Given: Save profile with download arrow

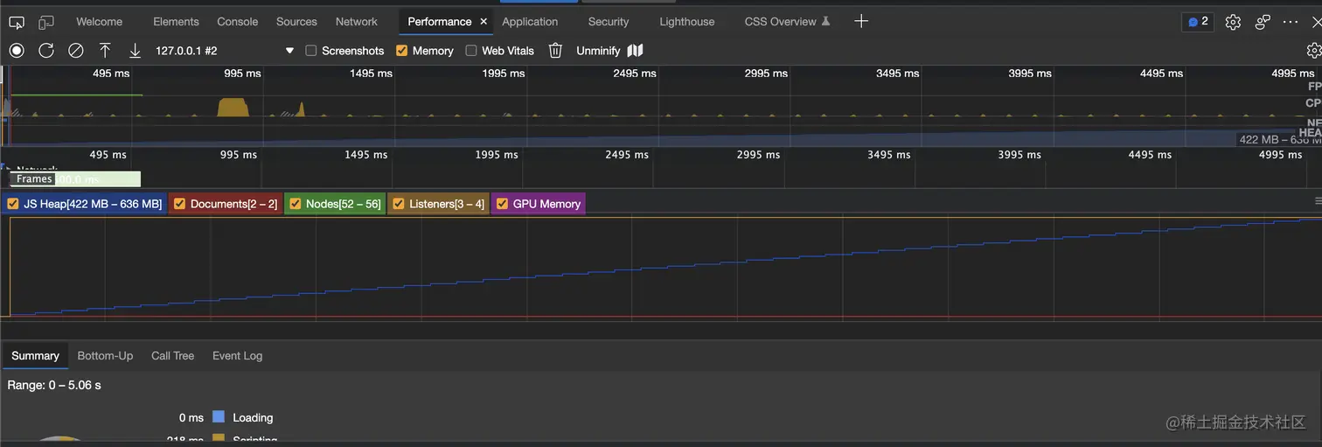Looking at the screenshot, I should [x=135, y=51].
